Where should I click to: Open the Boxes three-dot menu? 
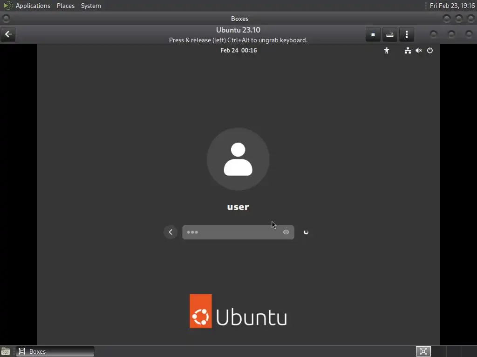click(406, 34)
